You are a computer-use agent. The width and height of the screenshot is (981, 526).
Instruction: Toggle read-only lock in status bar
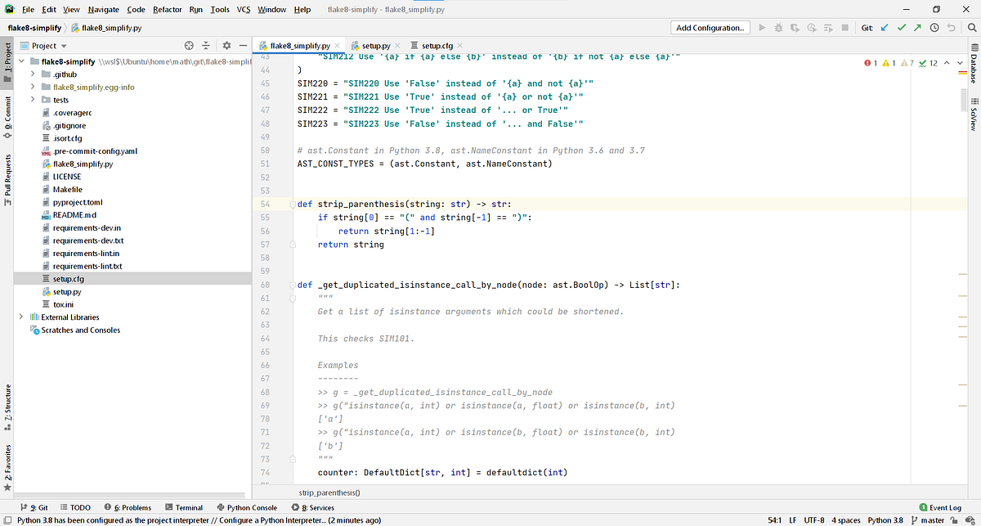point(955,520)
